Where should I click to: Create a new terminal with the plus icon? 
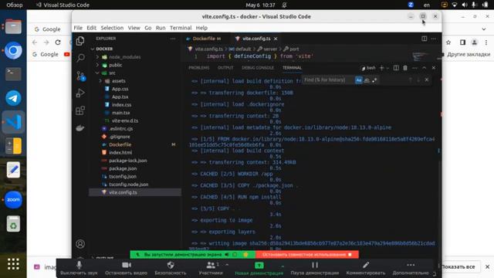[x=382, y=68]
